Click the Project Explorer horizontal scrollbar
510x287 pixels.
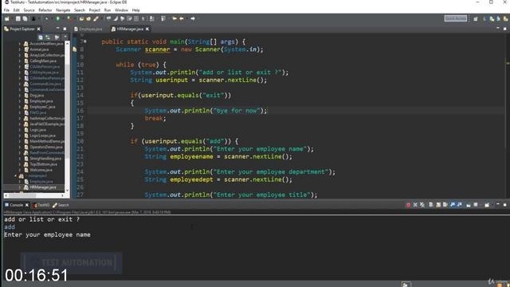[x=34, y=195]
